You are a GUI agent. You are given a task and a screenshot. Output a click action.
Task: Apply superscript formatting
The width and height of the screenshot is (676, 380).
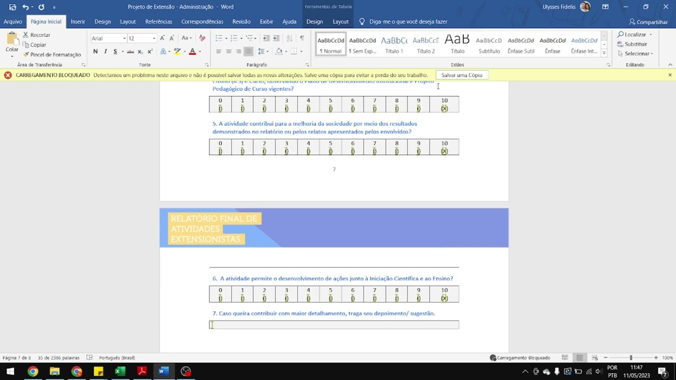click(150, 51)
